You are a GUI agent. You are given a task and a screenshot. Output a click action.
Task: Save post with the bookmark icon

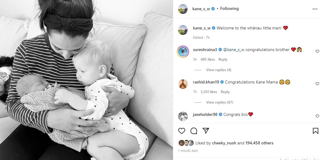pyautogui.click(x=316, y=131)
